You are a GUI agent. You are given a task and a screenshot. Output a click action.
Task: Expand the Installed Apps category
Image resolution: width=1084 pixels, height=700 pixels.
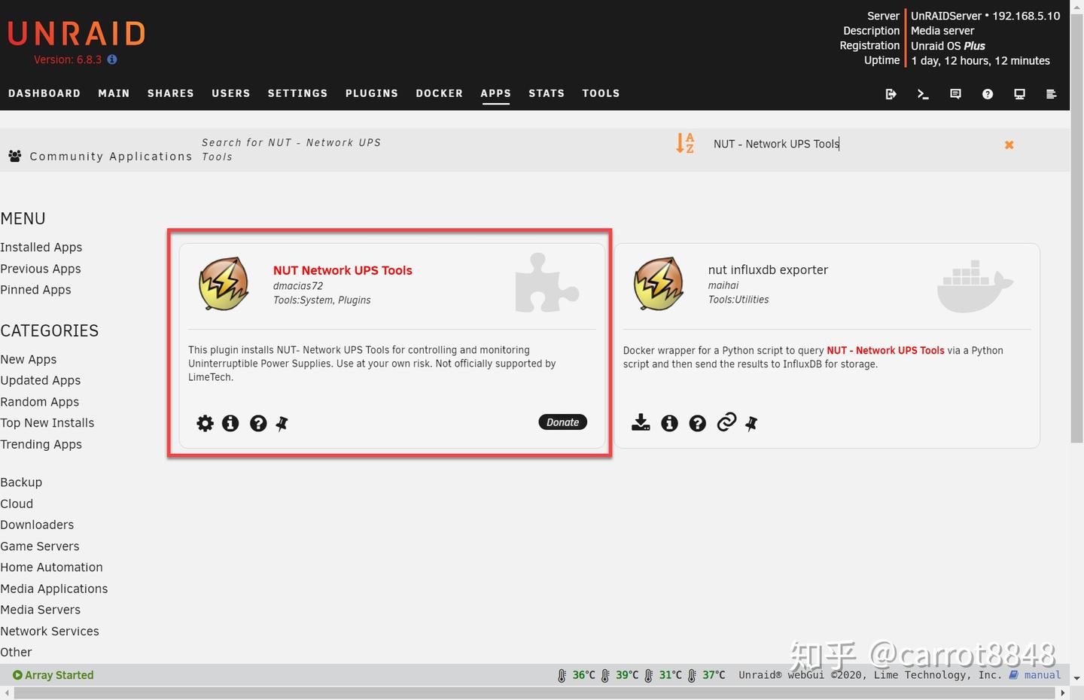[41, 247]
